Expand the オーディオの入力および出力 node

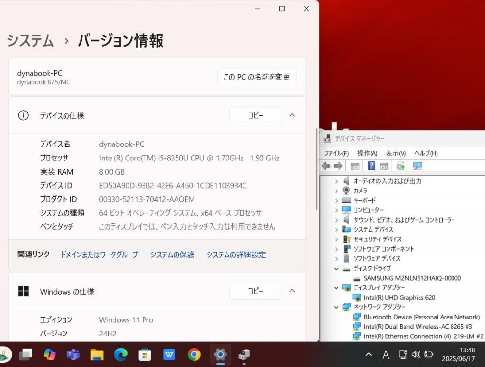pyautogui.click(x=336, y=181)
